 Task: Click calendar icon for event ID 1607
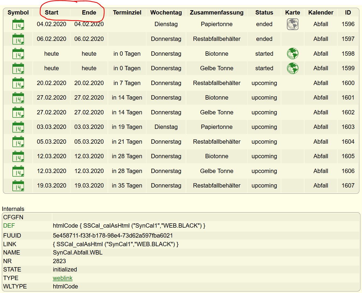(18, 186)
